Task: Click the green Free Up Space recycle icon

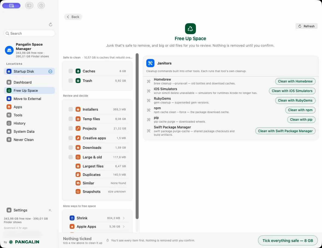Action: pos(190,29)
